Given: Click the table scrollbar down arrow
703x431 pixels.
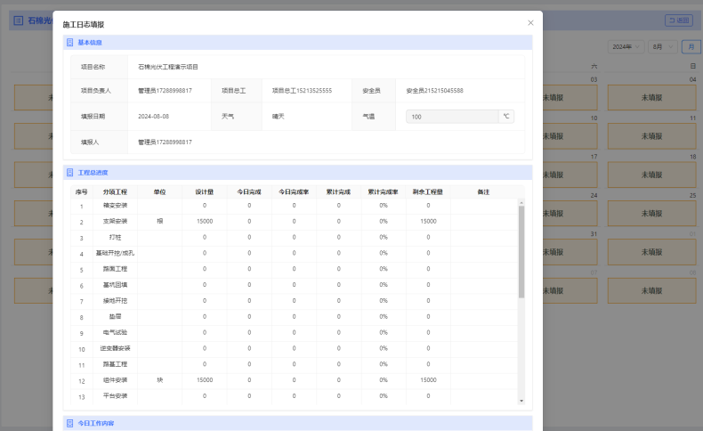Looking at the screenshot, I should coord(521,401).
